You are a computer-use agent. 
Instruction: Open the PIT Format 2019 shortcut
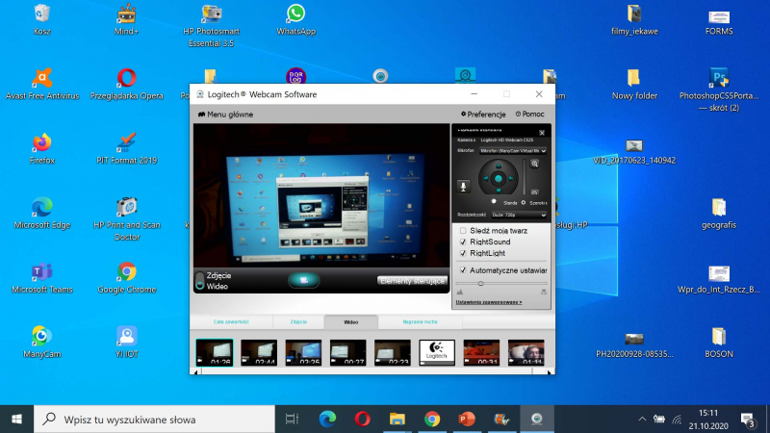(126, 149)
